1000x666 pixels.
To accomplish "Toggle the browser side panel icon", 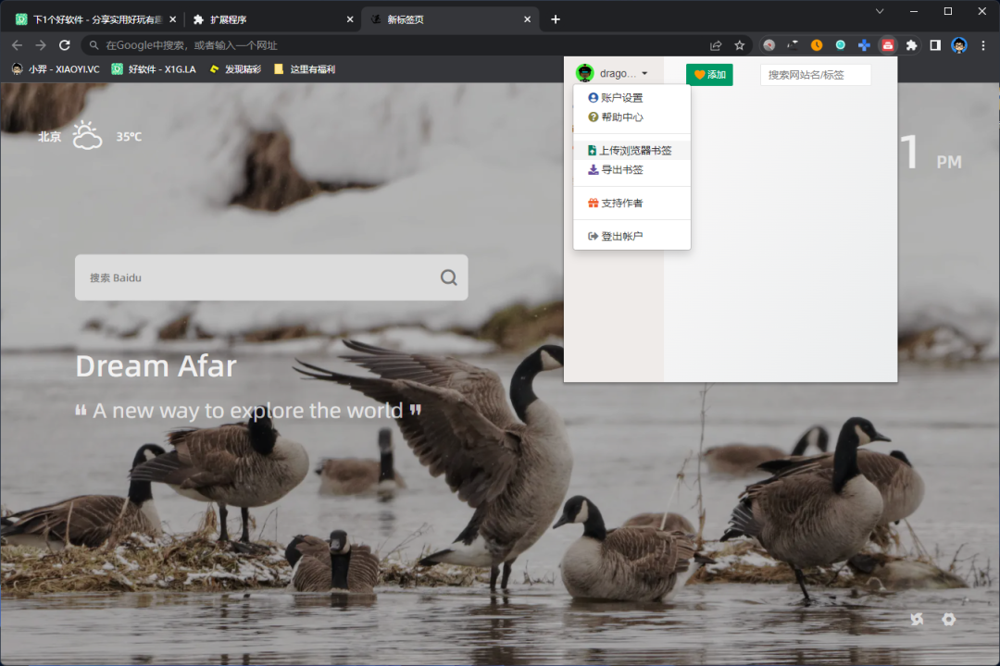I will click(x=935, y=45).
